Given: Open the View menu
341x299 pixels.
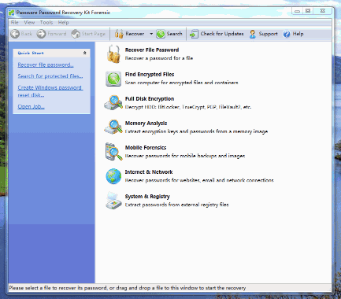Looking at the screenshot, I should [29, 23].
